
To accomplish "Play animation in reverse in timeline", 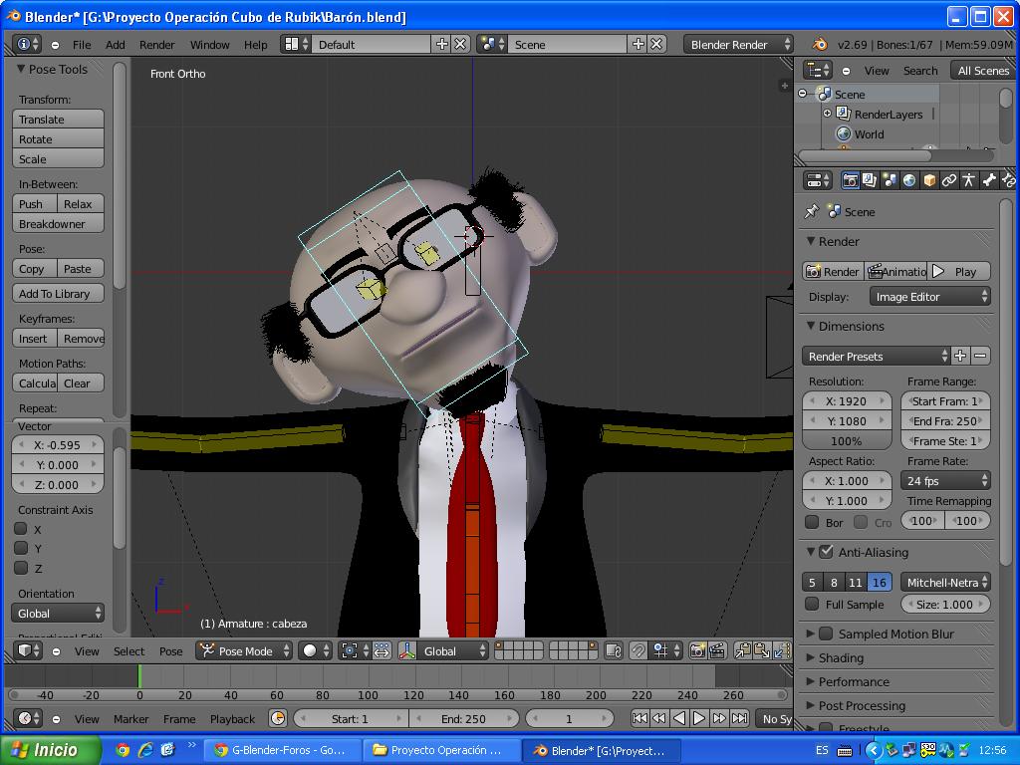I will pyautogui.click(x=679, y=719).
